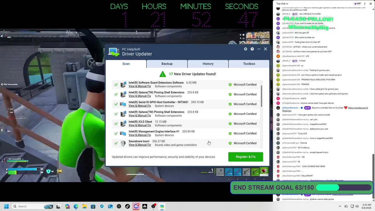Click the 'Soundcore Icon+' driver name

click(139, 141)
